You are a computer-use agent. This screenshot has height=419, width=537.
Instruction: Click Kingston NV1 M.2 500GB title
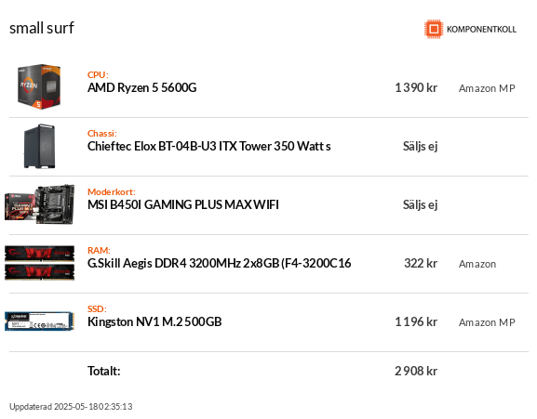coord(154,321)
